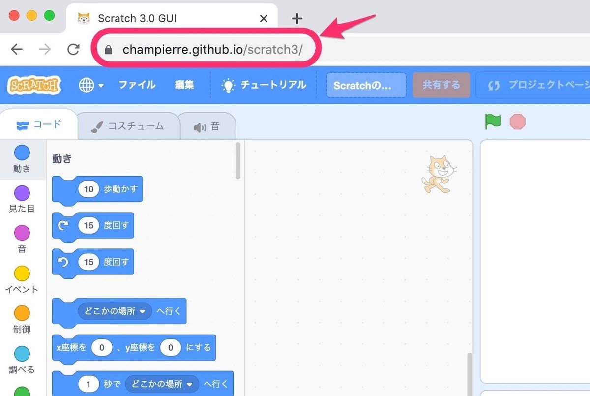Switch to the コスチューム tab

129,126
